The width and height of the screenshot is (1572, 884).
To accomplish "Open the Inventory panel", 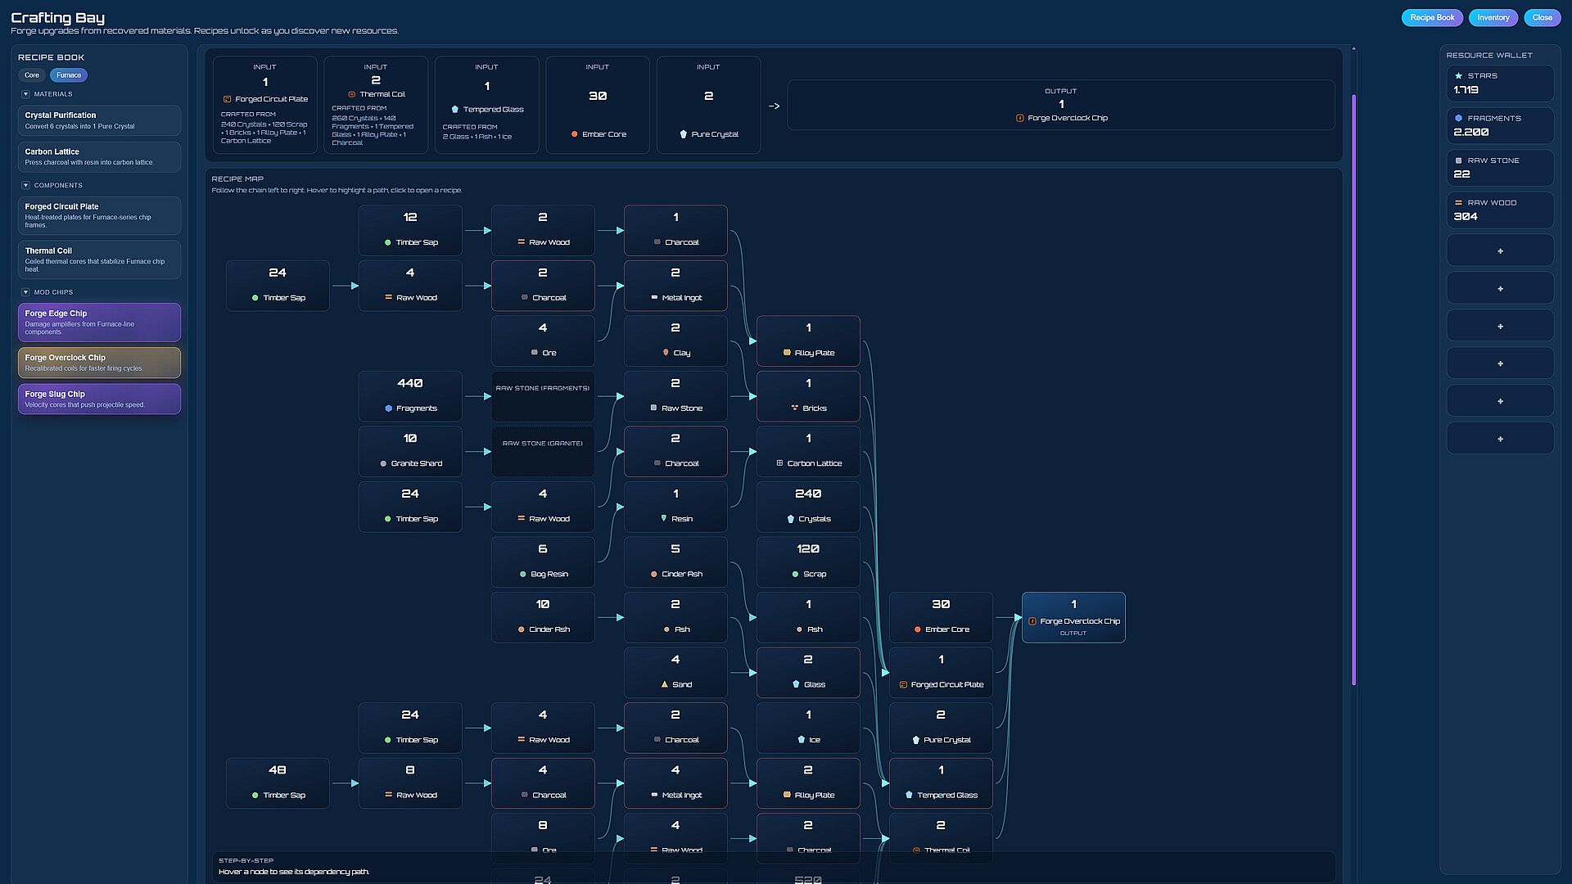I will [1493, 17].
